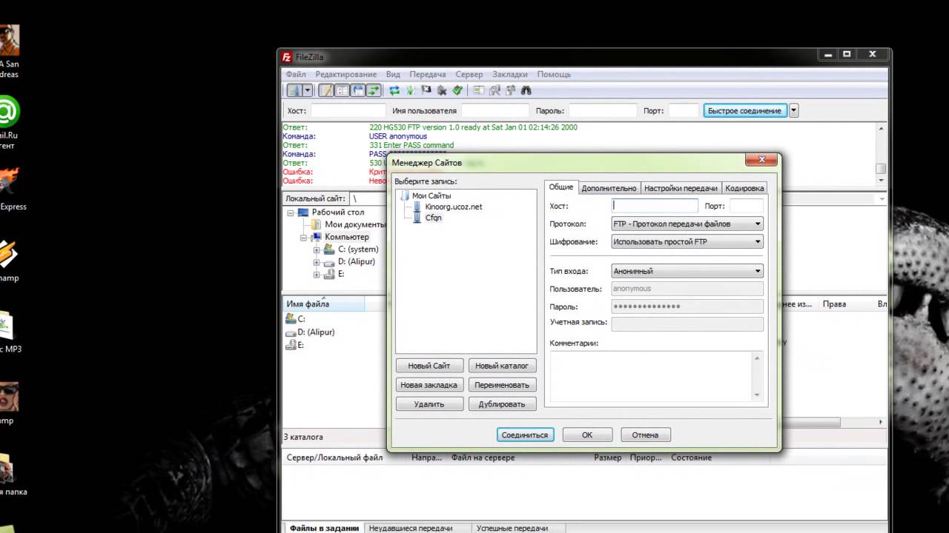
Task: Click the Соединиться button
Action: point(525,435)
